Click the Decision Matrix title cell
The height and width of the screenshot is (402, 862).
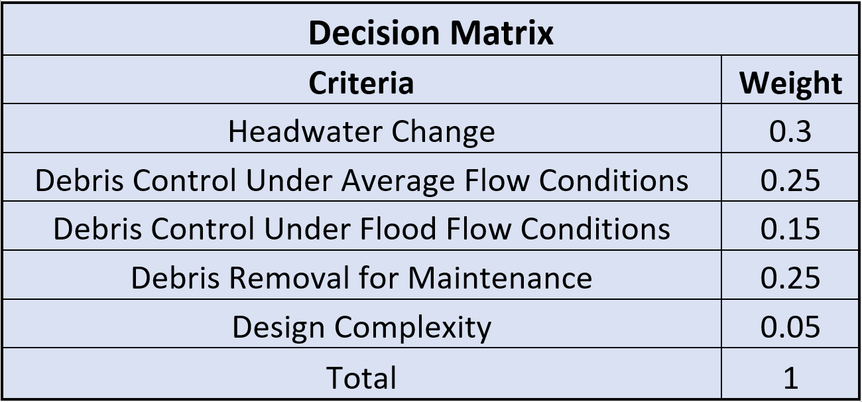(x=430, y=32)
